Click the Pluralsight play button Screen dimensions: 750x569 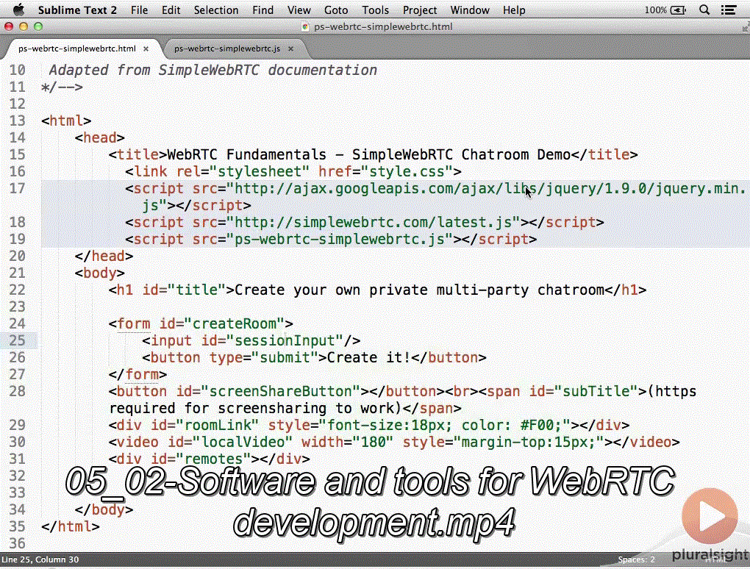710,516
